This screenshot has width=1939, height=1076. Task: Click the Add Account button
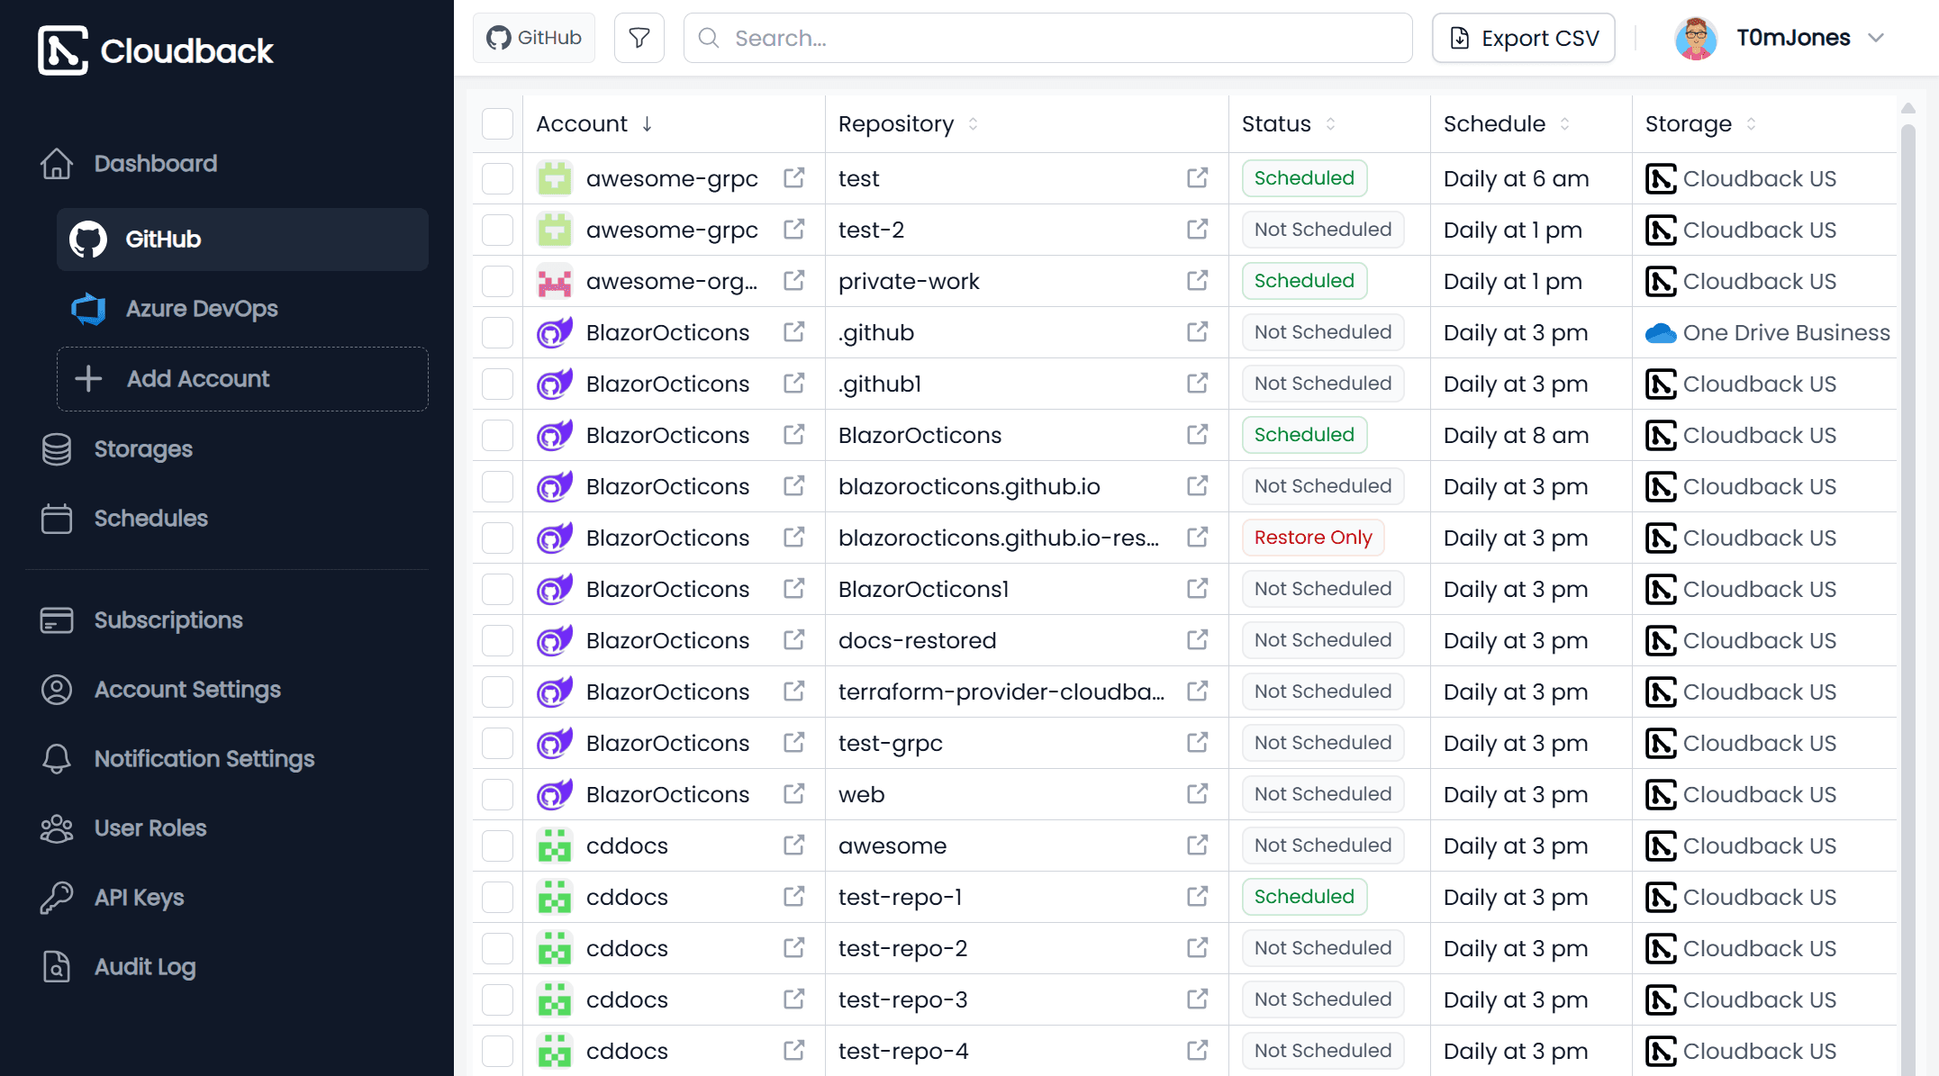[242, 379]
